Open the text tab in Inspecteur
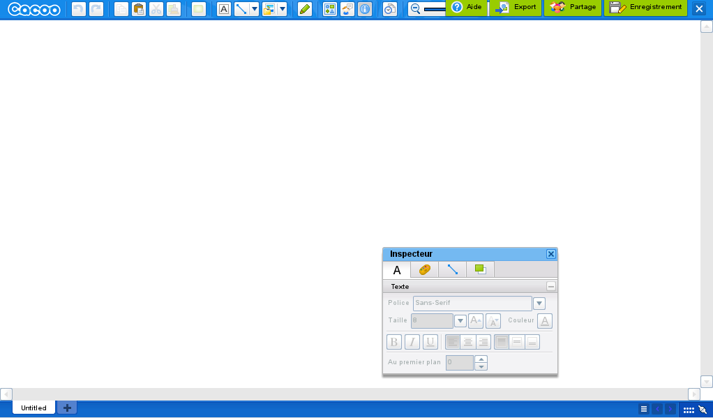Image resolution: width=713 pixels, height=418 pixels. 397,269
